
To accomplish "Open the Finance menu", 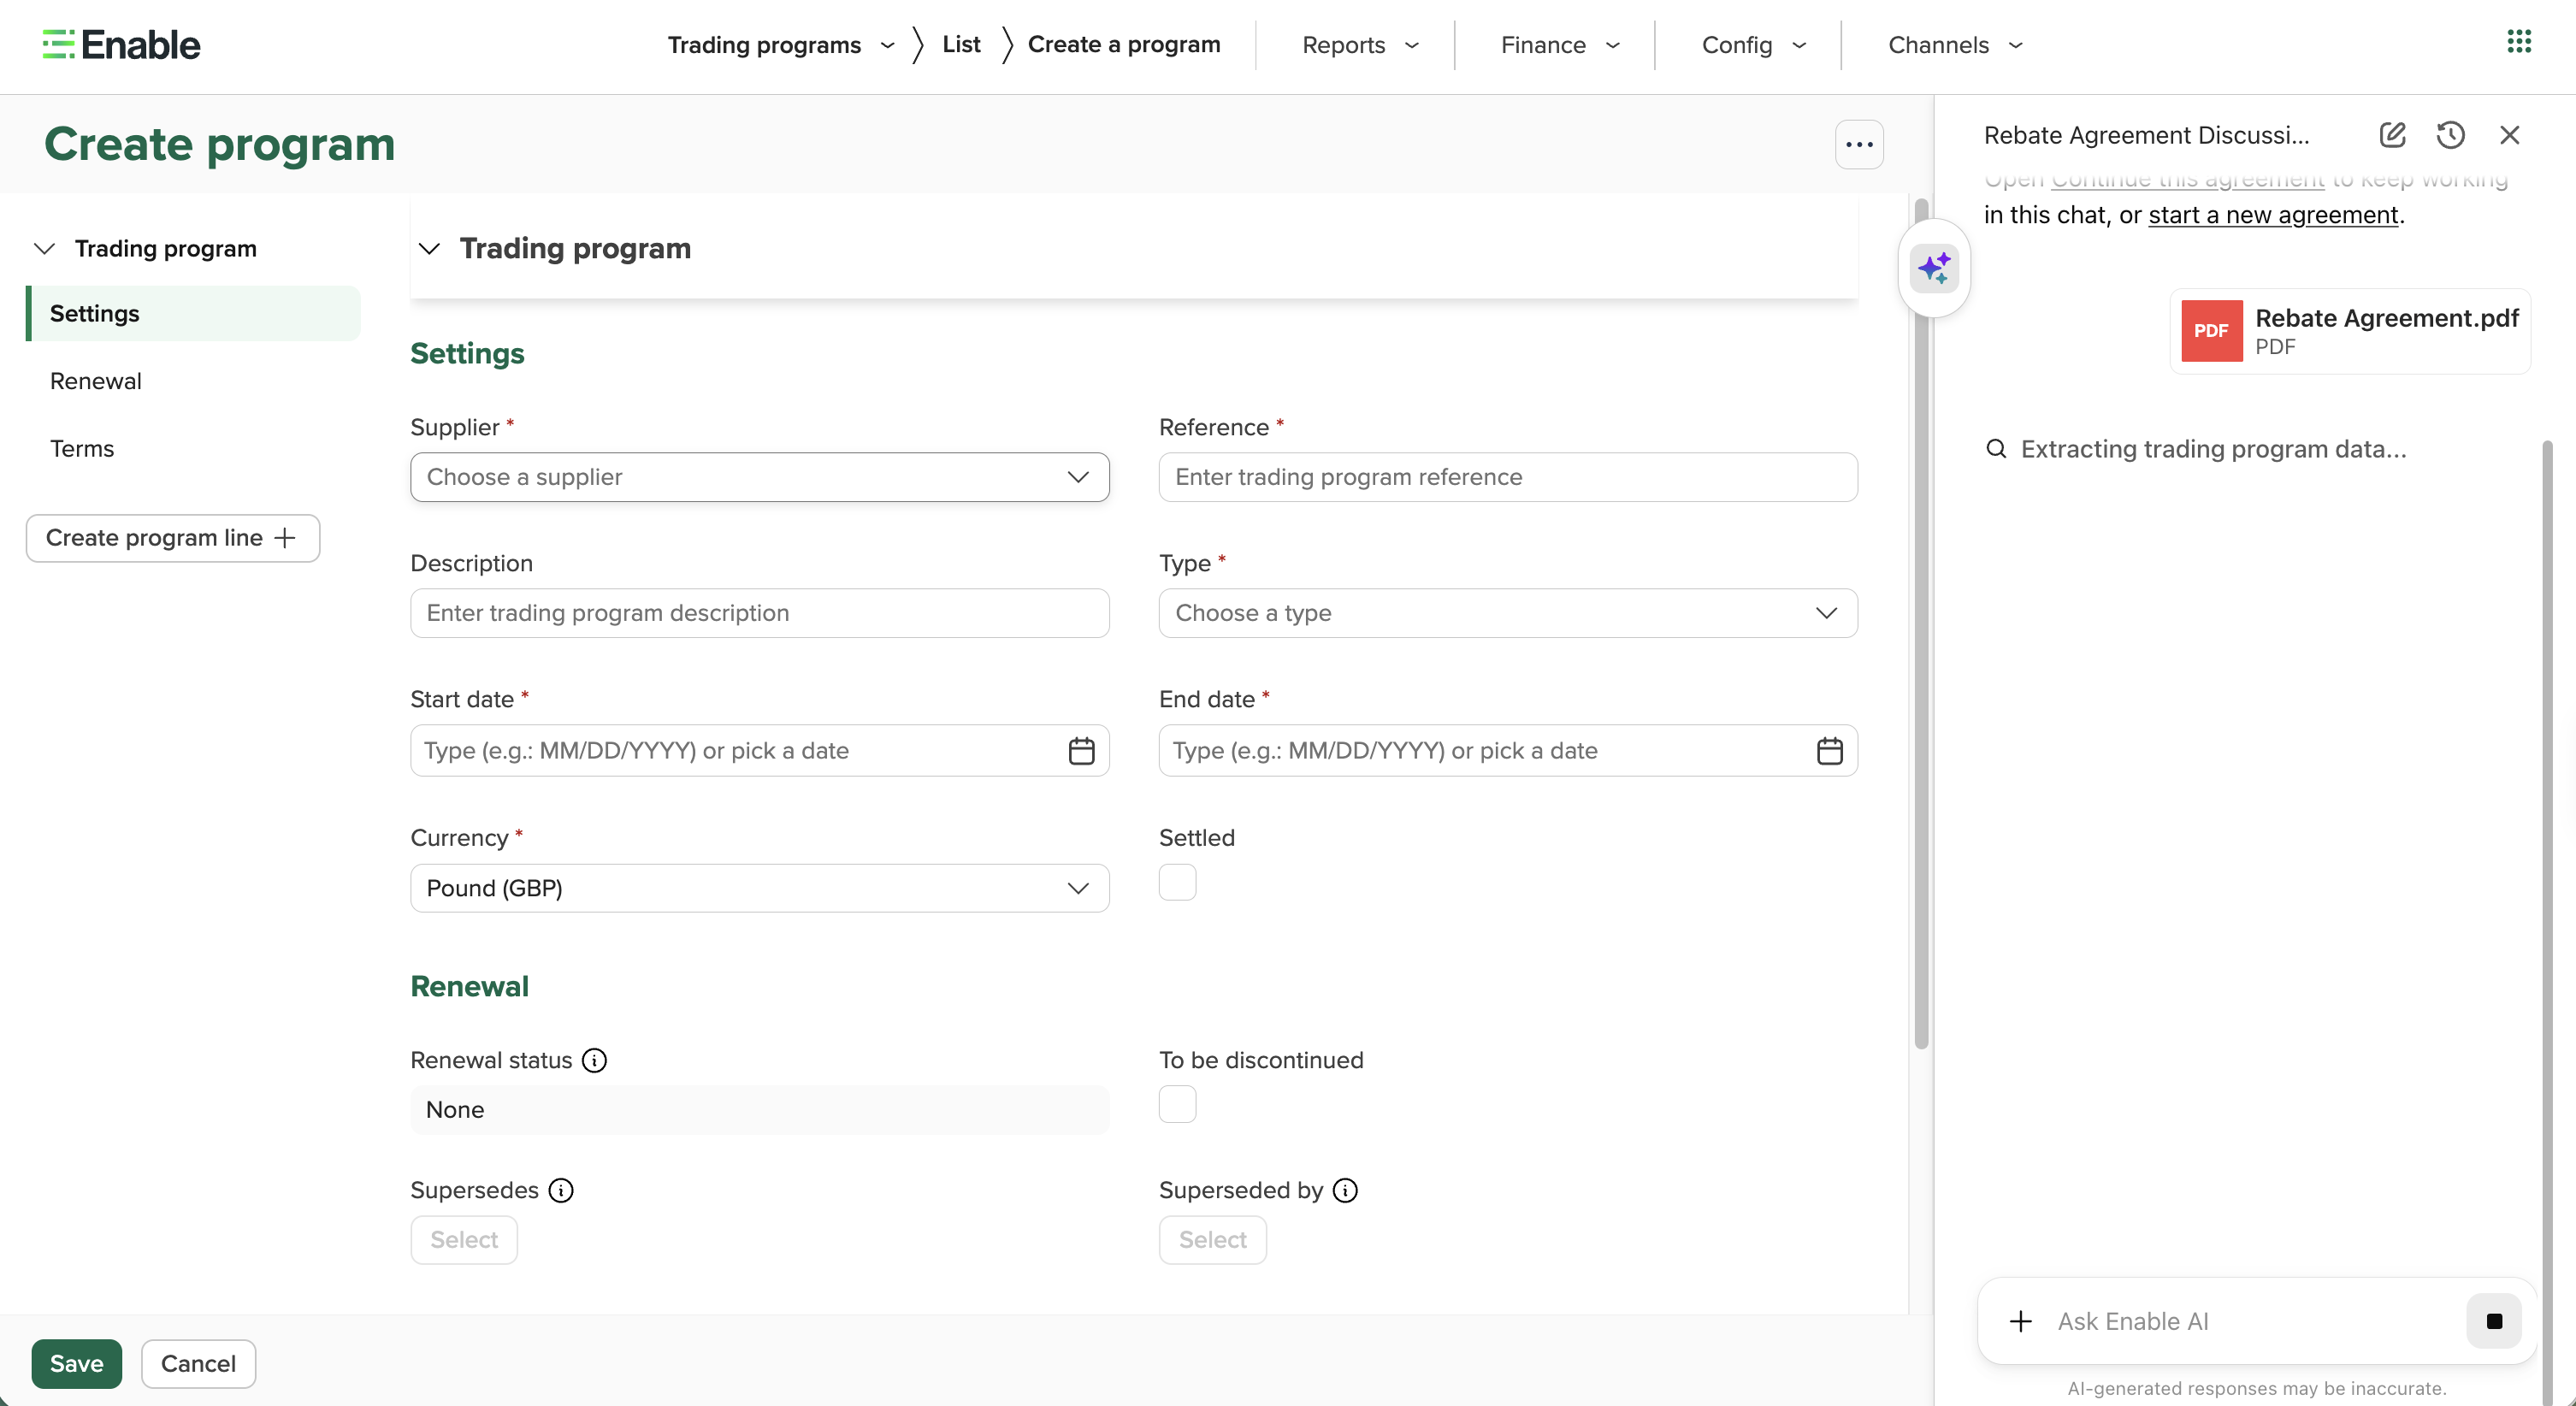I will point(1560,45).
